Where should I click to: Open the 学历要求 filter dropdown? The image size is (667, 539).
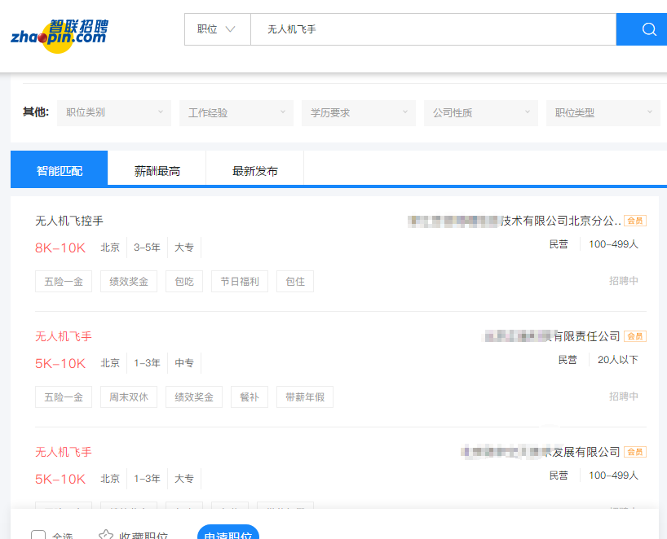point(359,113)
